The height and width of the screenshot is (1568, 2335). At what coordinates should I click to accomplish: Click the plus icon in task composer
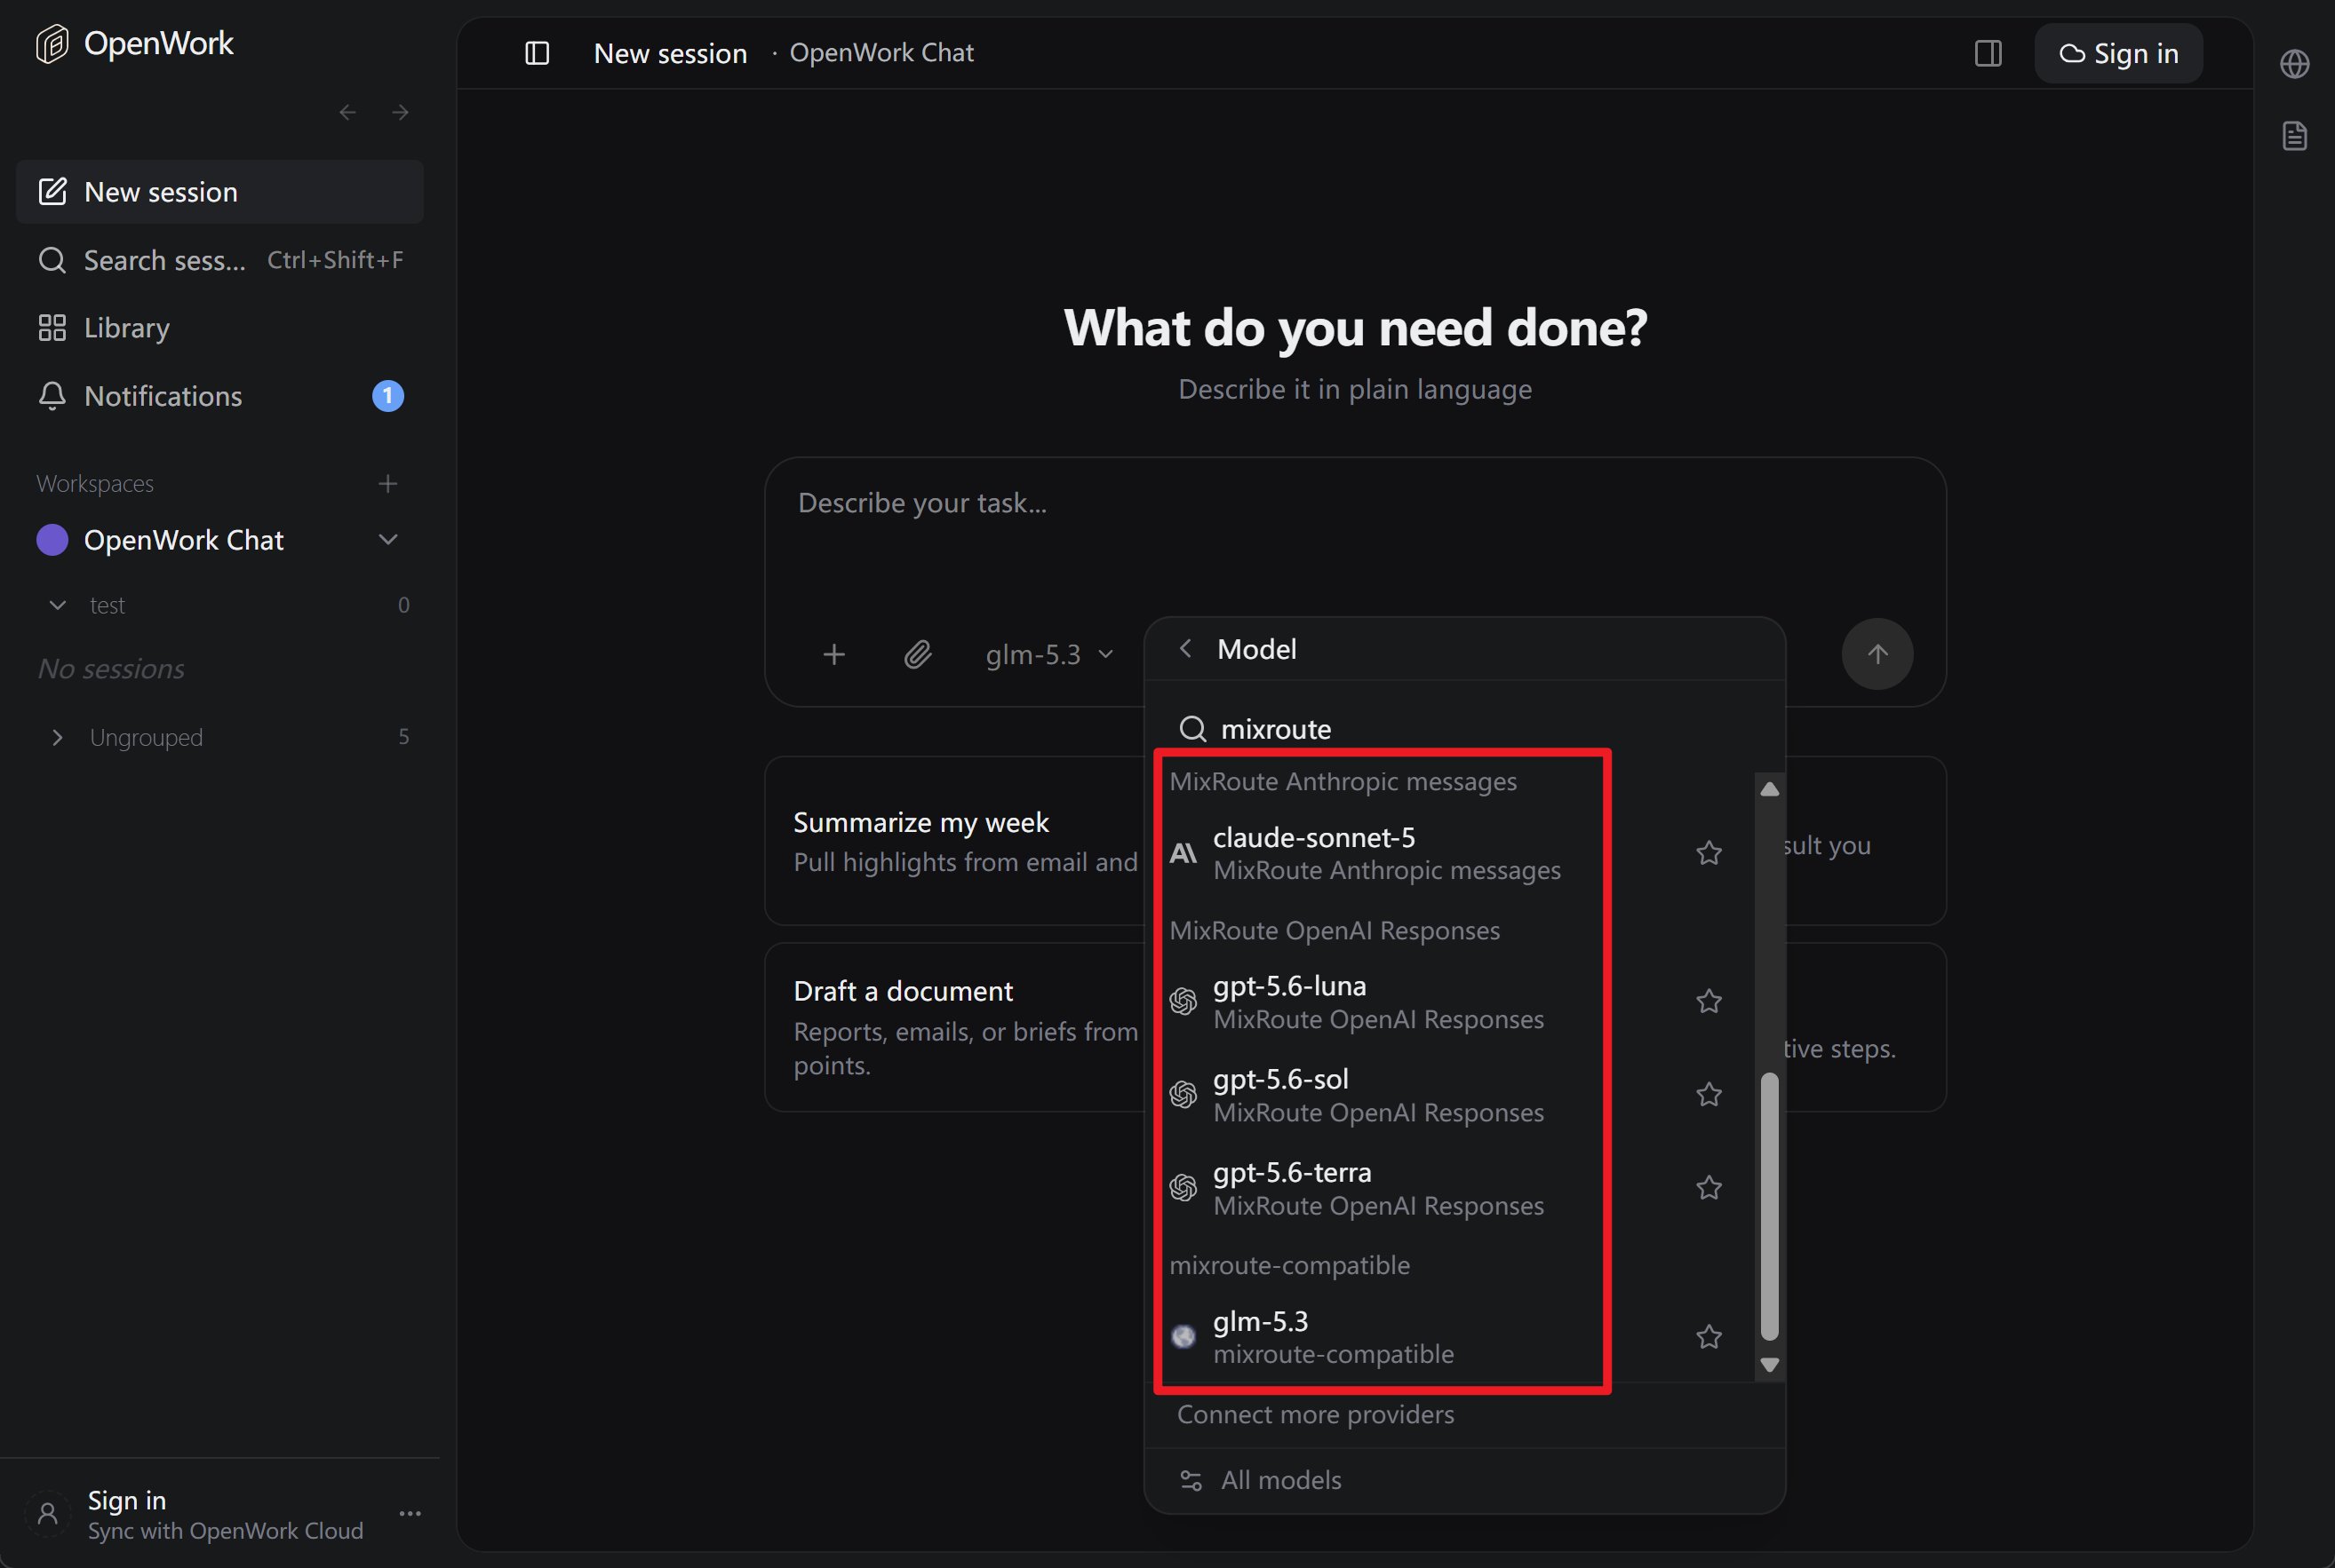pyautogui.click(x=833, y=654)
